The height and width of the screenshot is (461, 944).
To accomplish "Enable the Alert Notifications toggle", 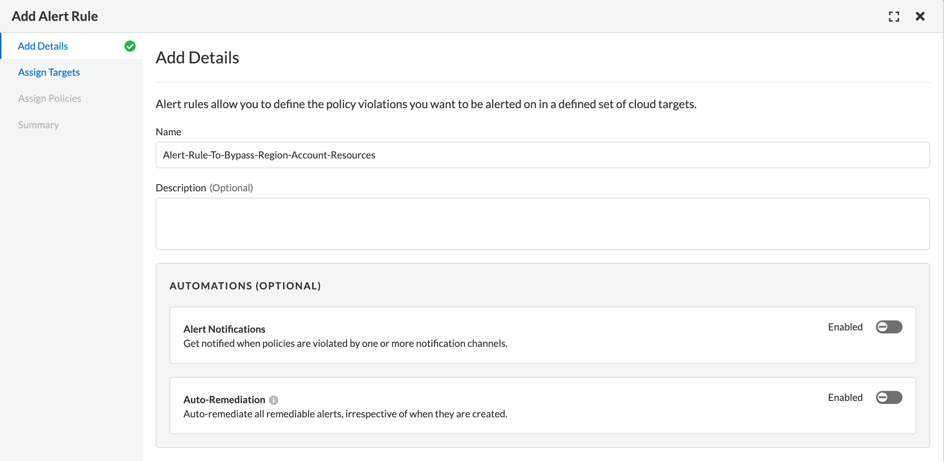I will [x=889, y=327].
